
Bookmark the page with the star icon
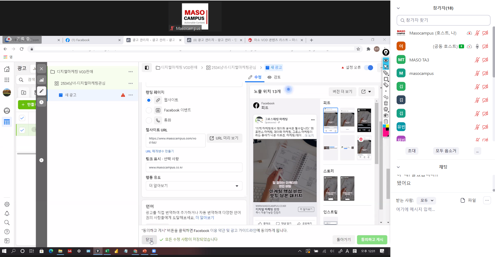(x=358, y=49)
